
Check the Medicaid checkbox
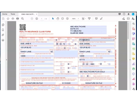(28, 40)
